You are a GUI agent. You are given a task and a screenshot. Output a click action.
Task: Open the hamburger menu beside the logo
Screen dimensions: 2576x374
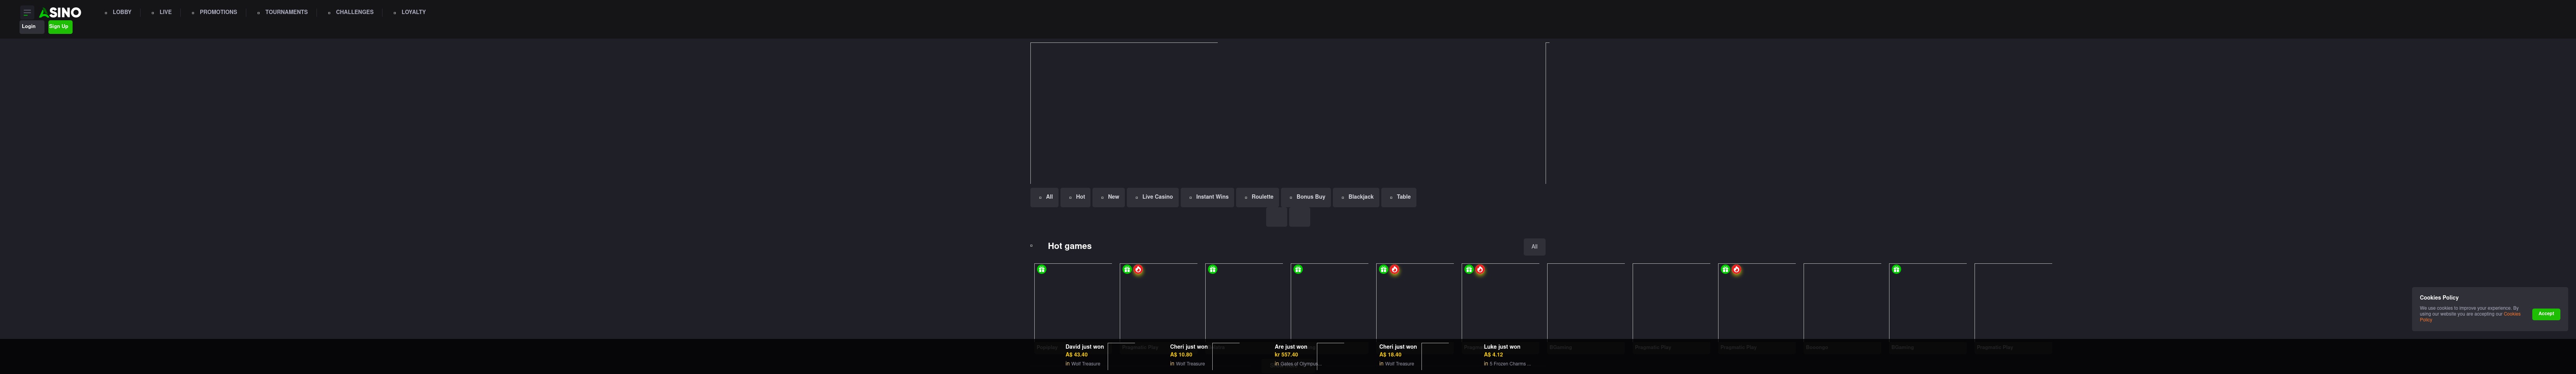(x=27, y=12)
